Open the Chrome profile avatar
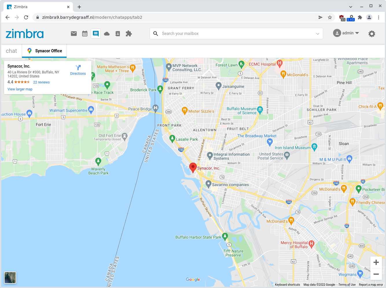 (x=369, y=17)
